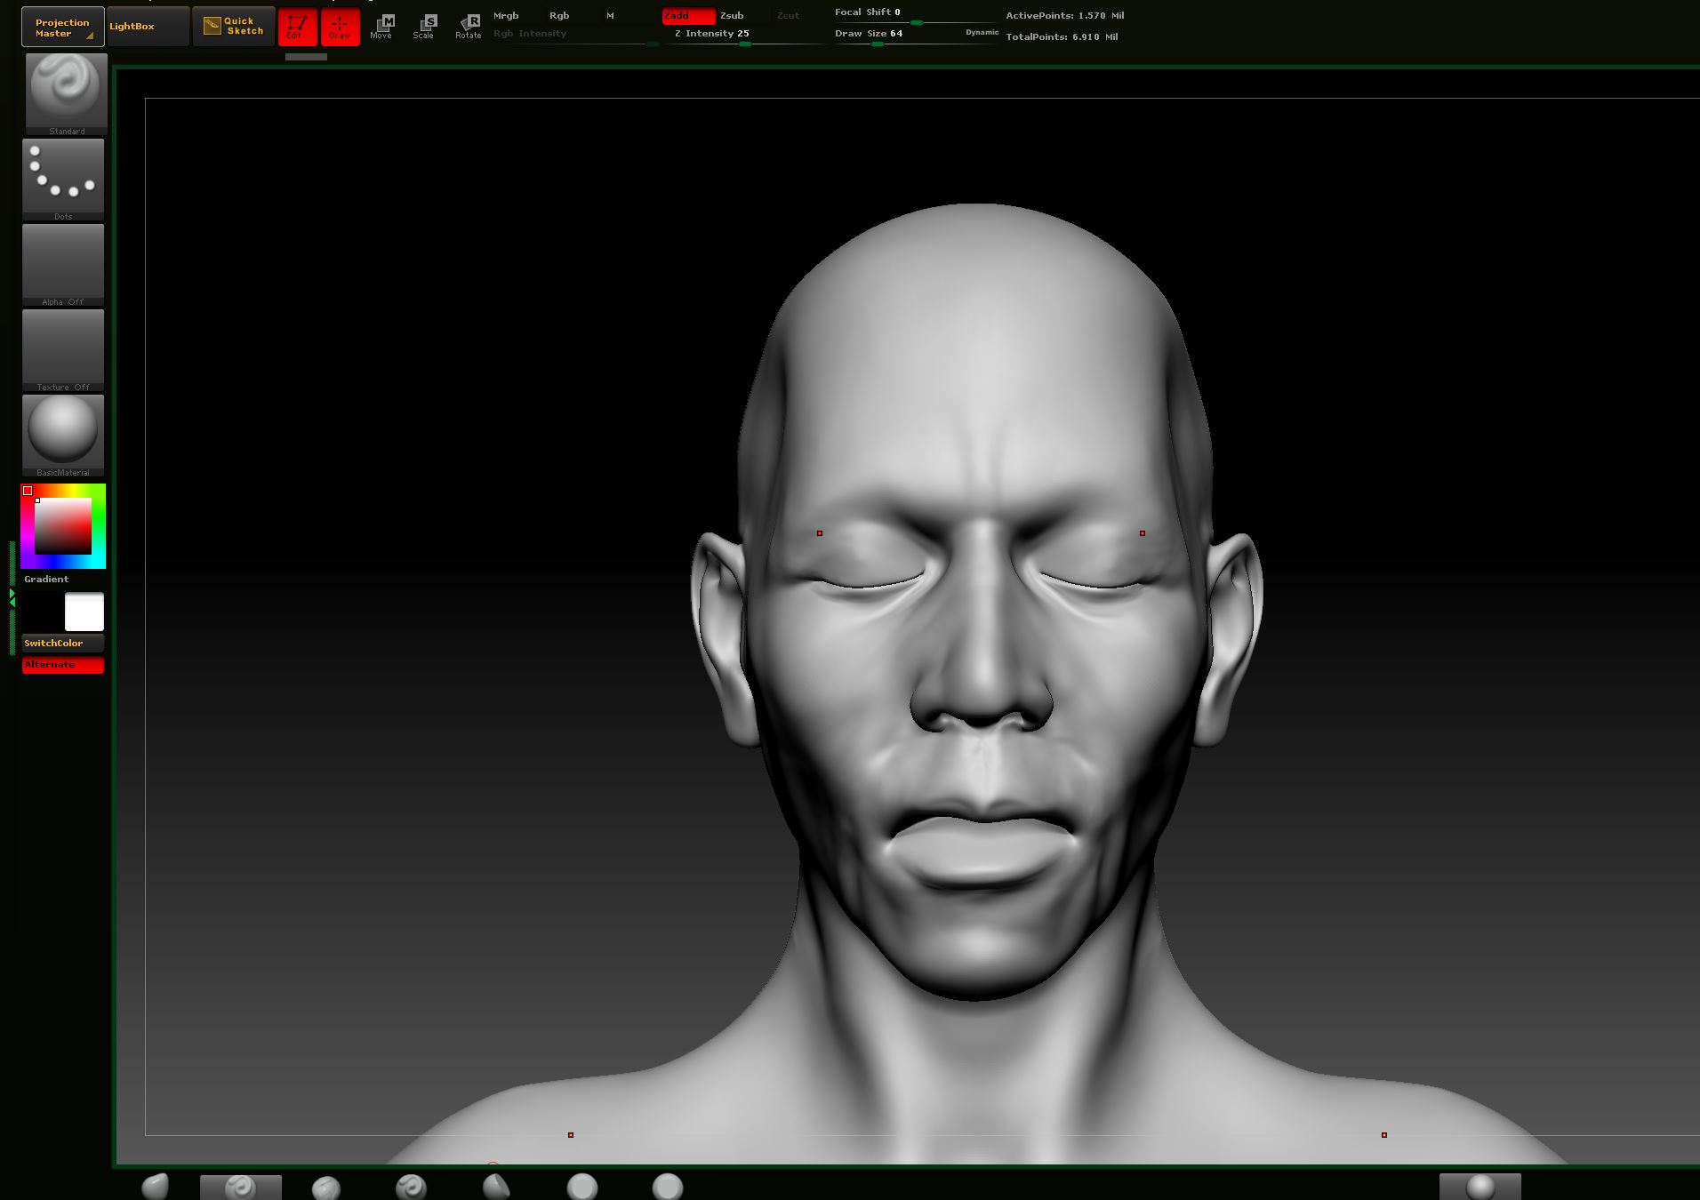Screen dimensions: 1700x1200
Task: Toggle M material mode
Action: pos(610,15)
